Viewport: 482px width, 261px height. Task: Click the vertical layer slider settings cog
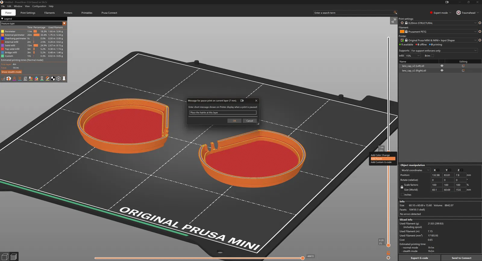388,258
